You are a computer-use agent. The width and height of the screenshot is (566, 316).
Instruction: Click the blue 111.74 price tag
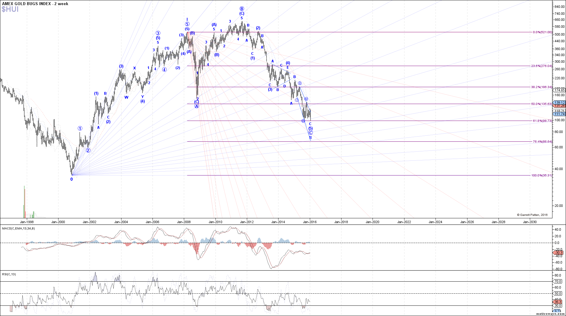tap(560, 114)
